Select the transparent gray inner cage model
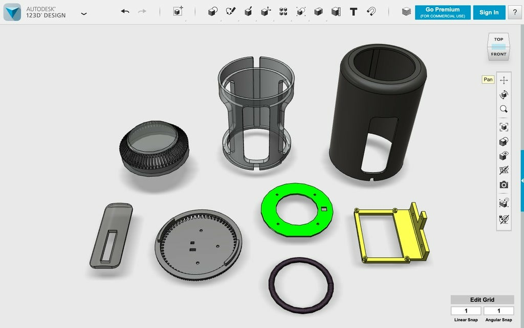This screenshot has height=328, width=524. 256,114
